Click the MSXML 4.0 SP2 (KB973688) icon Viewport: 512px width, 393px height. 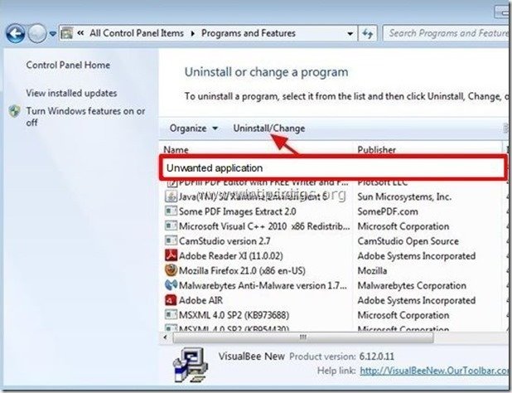click(171, 314)
